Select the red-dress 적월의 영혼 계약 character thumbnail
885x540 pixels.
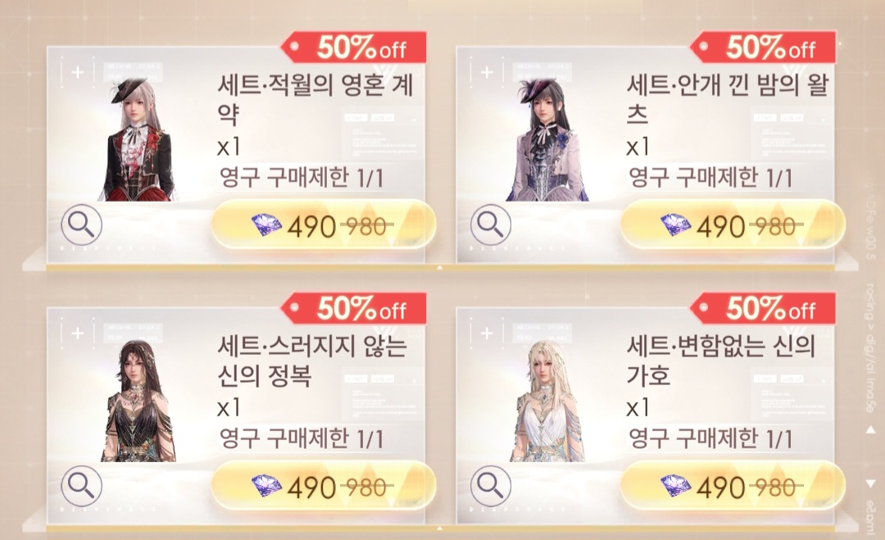click(x=138, y=139)
